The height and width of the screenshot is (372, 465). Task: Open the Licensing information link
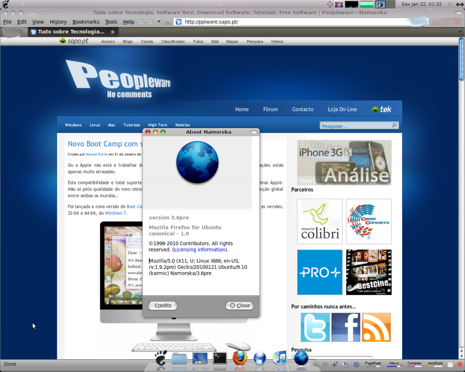[x=200, y=249]
